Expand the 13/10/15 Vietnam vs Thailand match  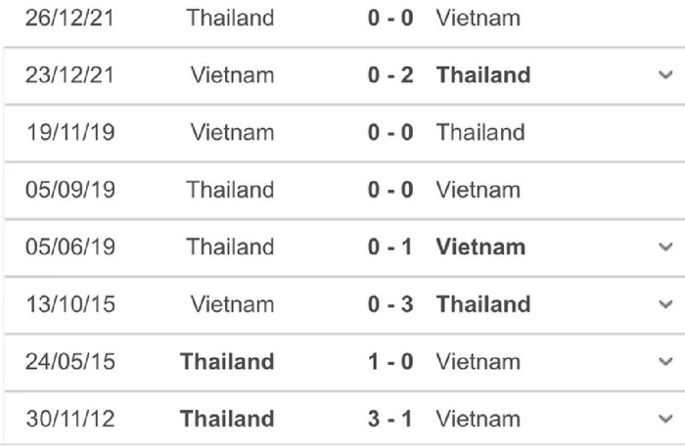point(664,304)
